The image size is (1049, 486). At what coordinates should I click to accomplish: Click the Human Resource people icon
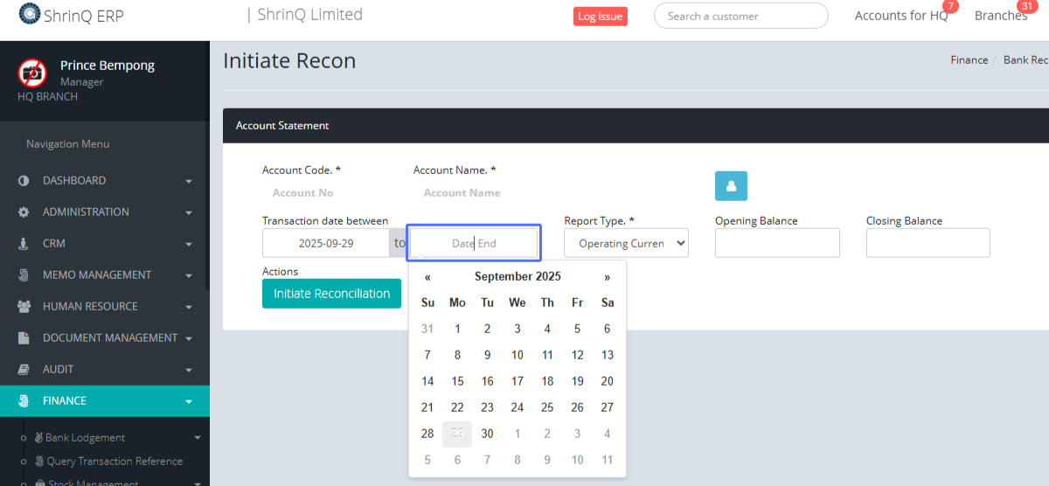(24, 307)
